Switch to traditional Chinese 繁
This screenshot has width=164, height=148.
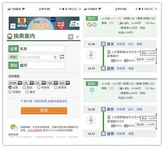(x=78, y=37)
